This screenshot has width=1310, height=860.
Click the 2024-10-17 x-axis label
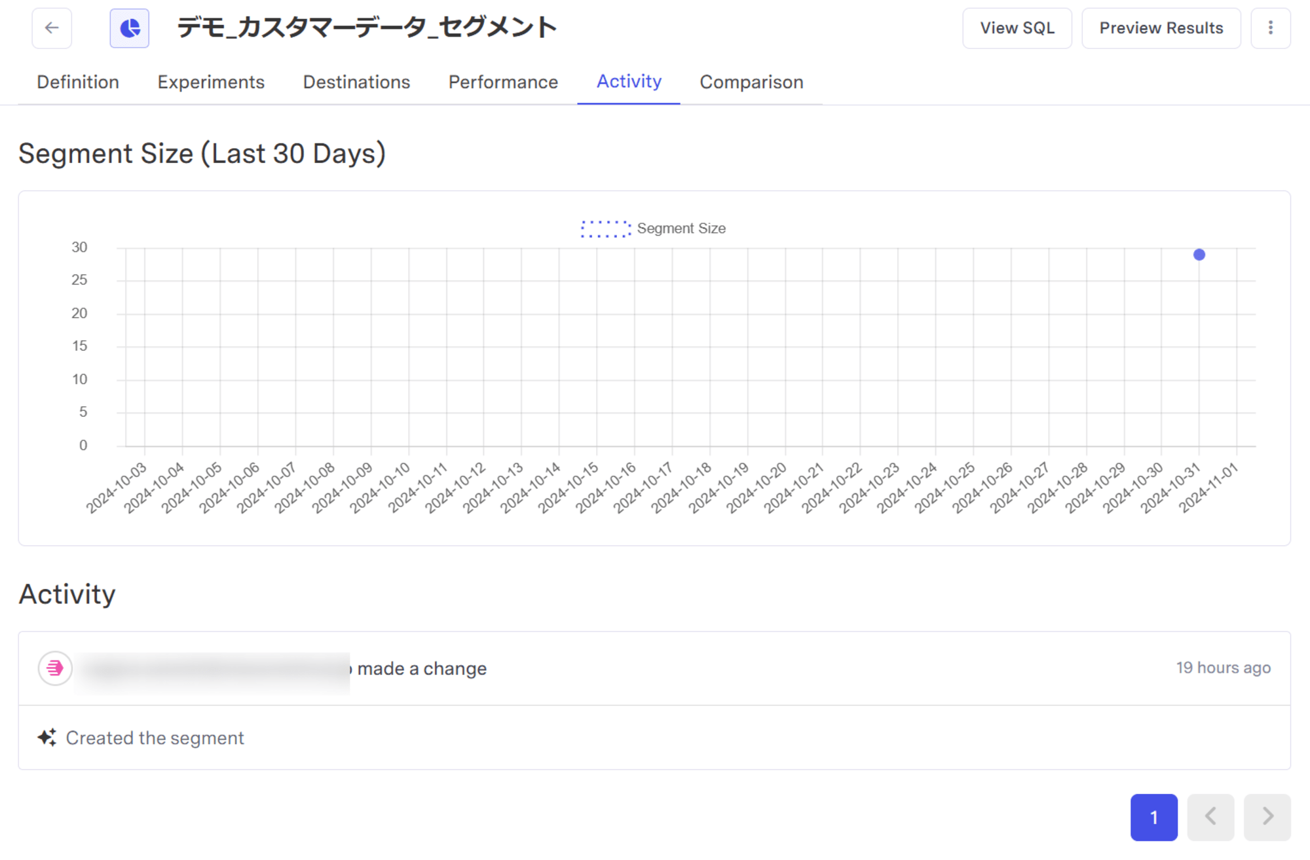[x=643, y=488]
